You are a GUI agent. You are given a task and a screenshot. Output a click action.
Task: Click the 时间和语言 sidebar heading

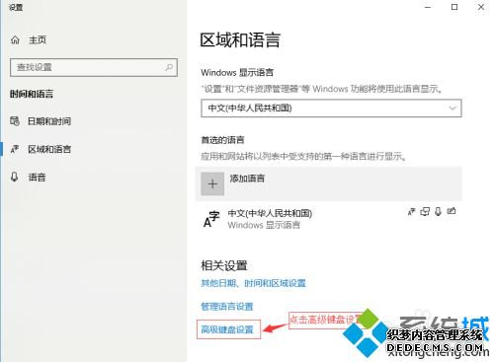point(32,94)
